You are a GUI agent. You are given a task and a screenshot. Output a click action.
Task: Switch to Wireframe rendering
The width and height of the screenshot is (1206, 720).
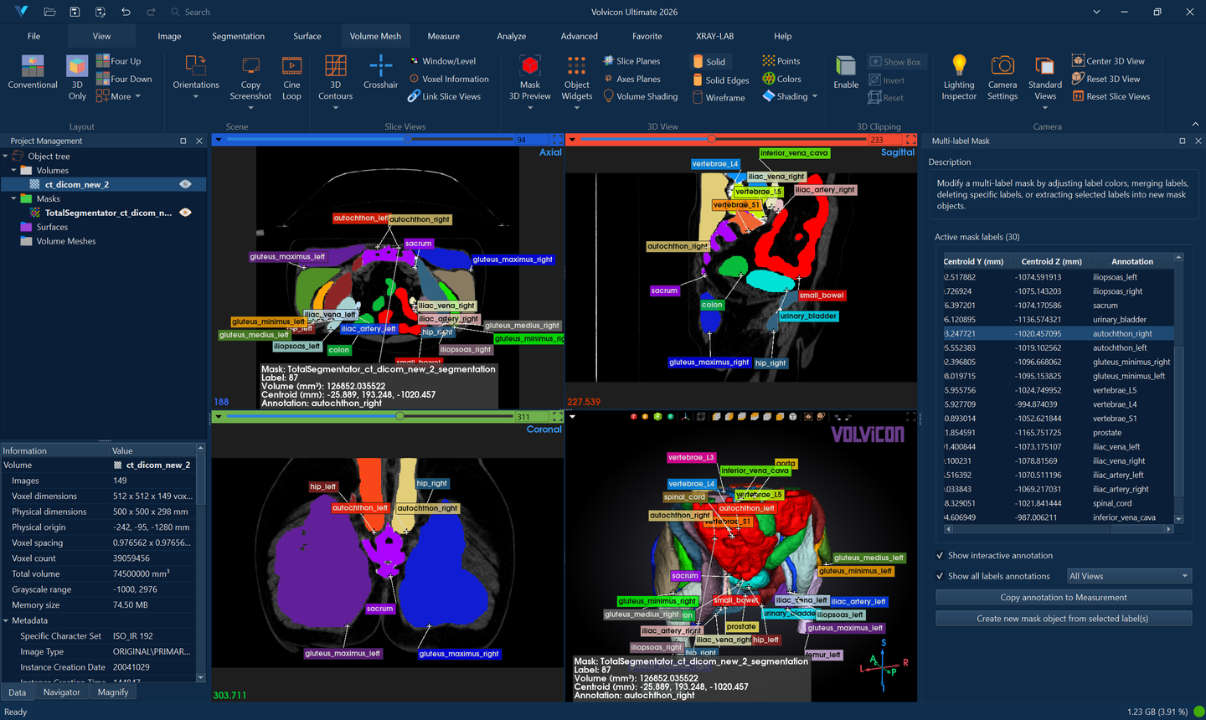point(719,98)
